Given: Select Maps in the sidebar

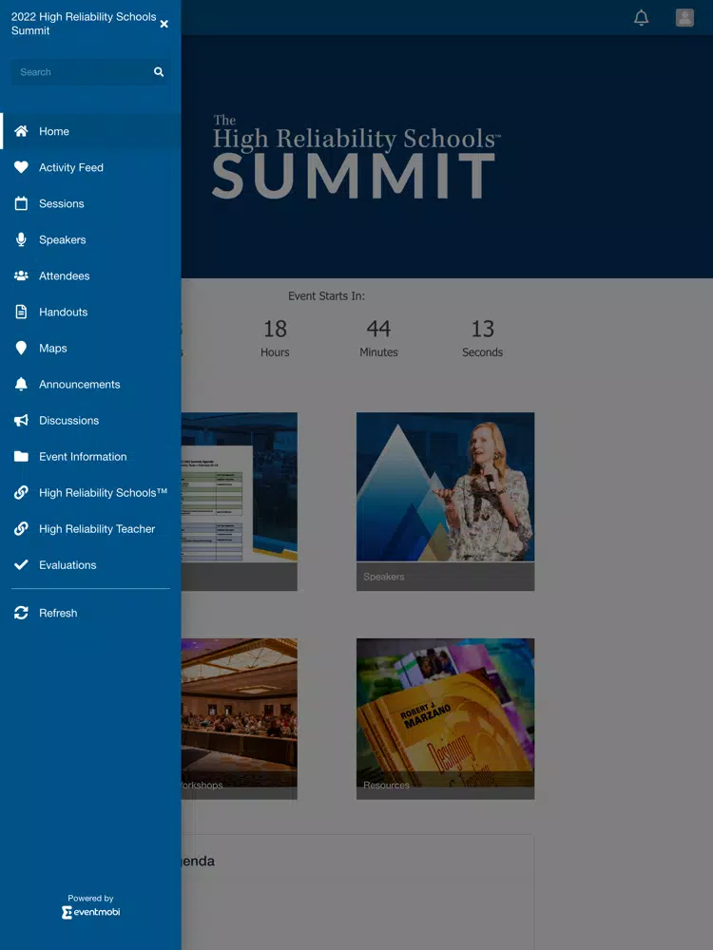Looking at the screenshot, I should (91, 349).
